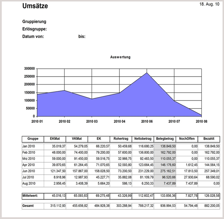The image size is (224, 219).
Task: Click the "Gruppierung" label
Action: (x=34, y=22)
